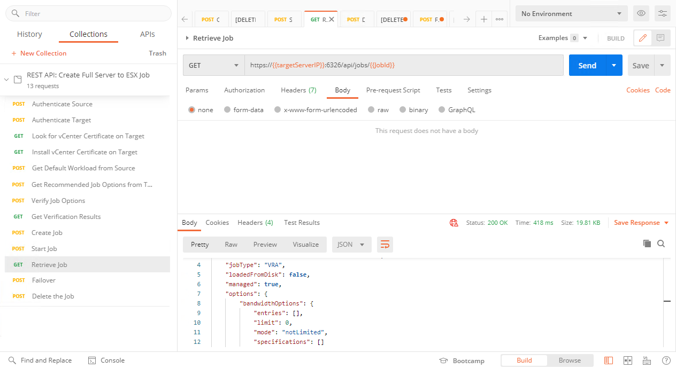Open the Console from the status bar
This screenshot has height=369, width=676.
(106, 360)
